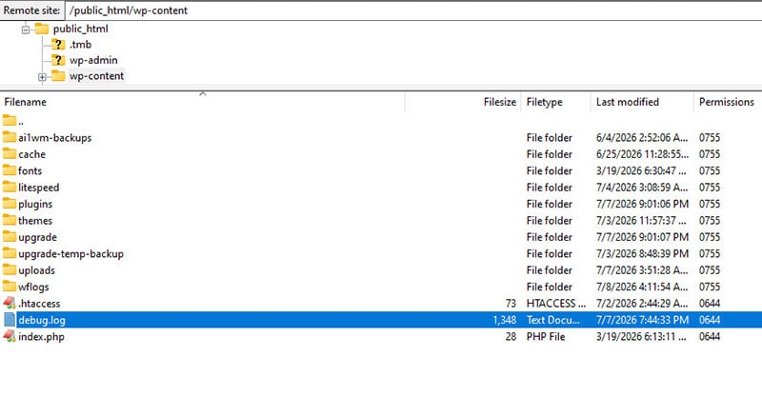
Task: Select the debug.log file name
Action: click(42, 320)
